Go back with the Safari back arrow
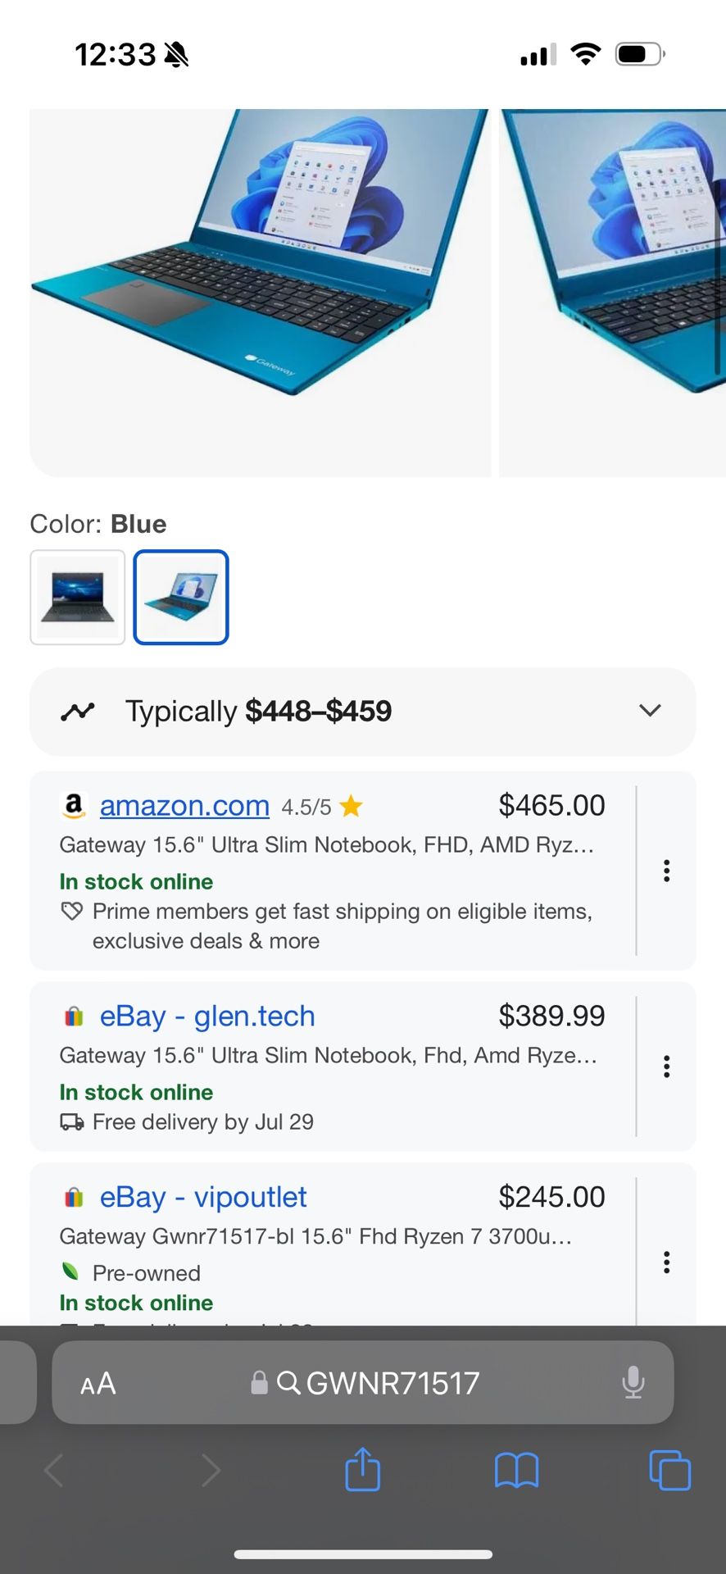The width and height of the screenshot is (726, 1574). (x=54, y=1470)
